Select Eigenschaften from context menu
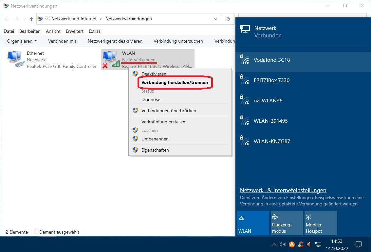The image size is (371, 252). pyautogui.click(x=155, y=150)
